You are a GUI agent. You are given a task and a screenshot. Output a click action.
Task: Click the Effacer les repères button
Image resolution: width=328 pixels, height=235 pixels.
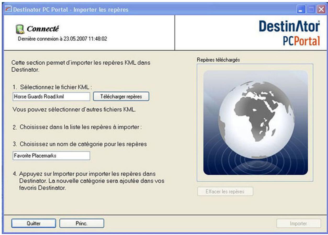click(225, 191)
